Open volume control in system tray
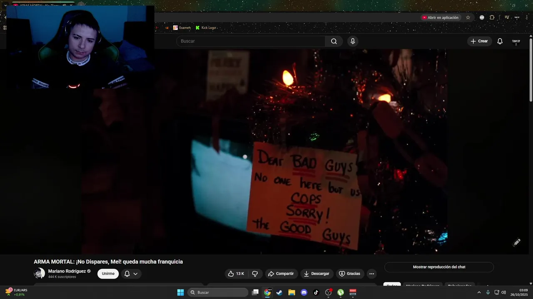 [503, 292]
